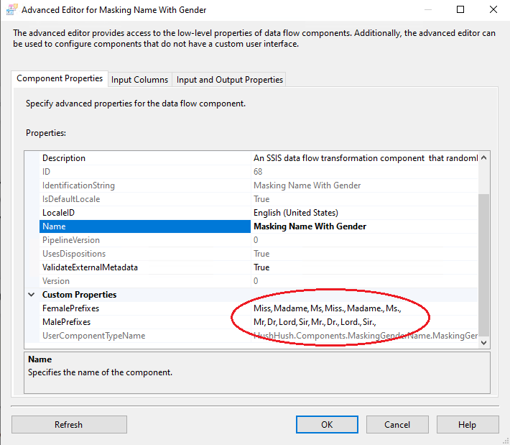Select the ValidateExternalMetadata value True

359,267
